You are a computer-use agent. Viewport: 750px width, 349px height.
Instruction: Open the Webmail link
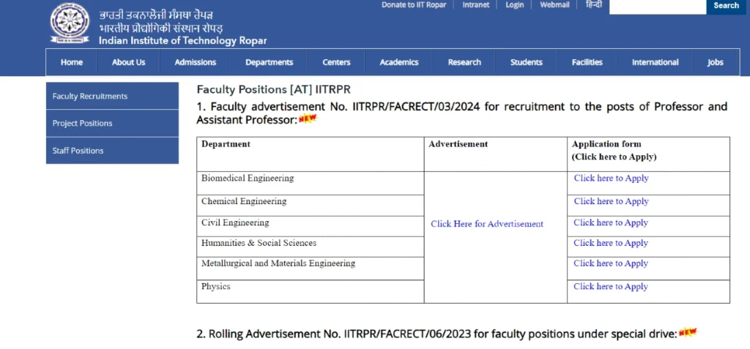pos(555,5)
